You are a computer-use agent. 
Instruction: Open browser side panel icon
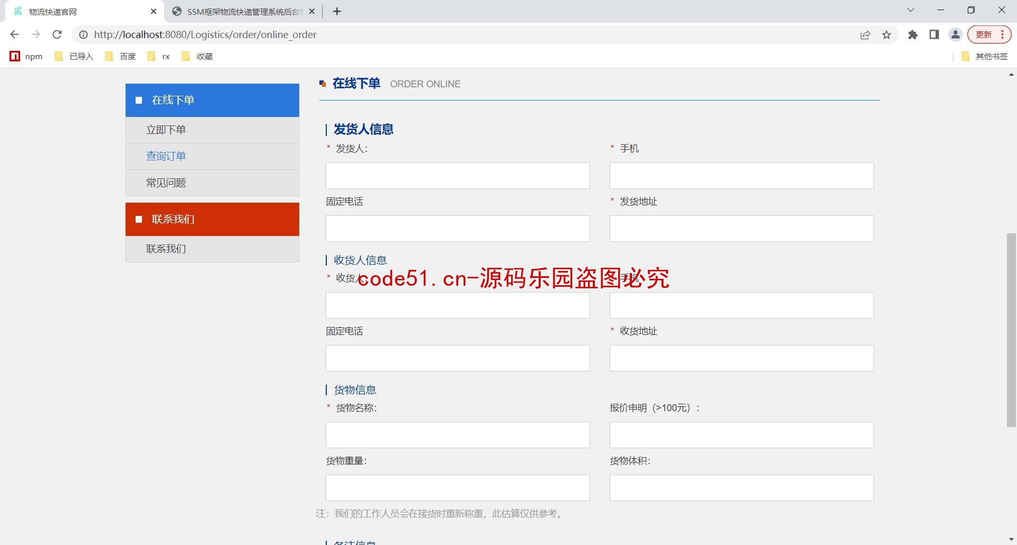934,35
